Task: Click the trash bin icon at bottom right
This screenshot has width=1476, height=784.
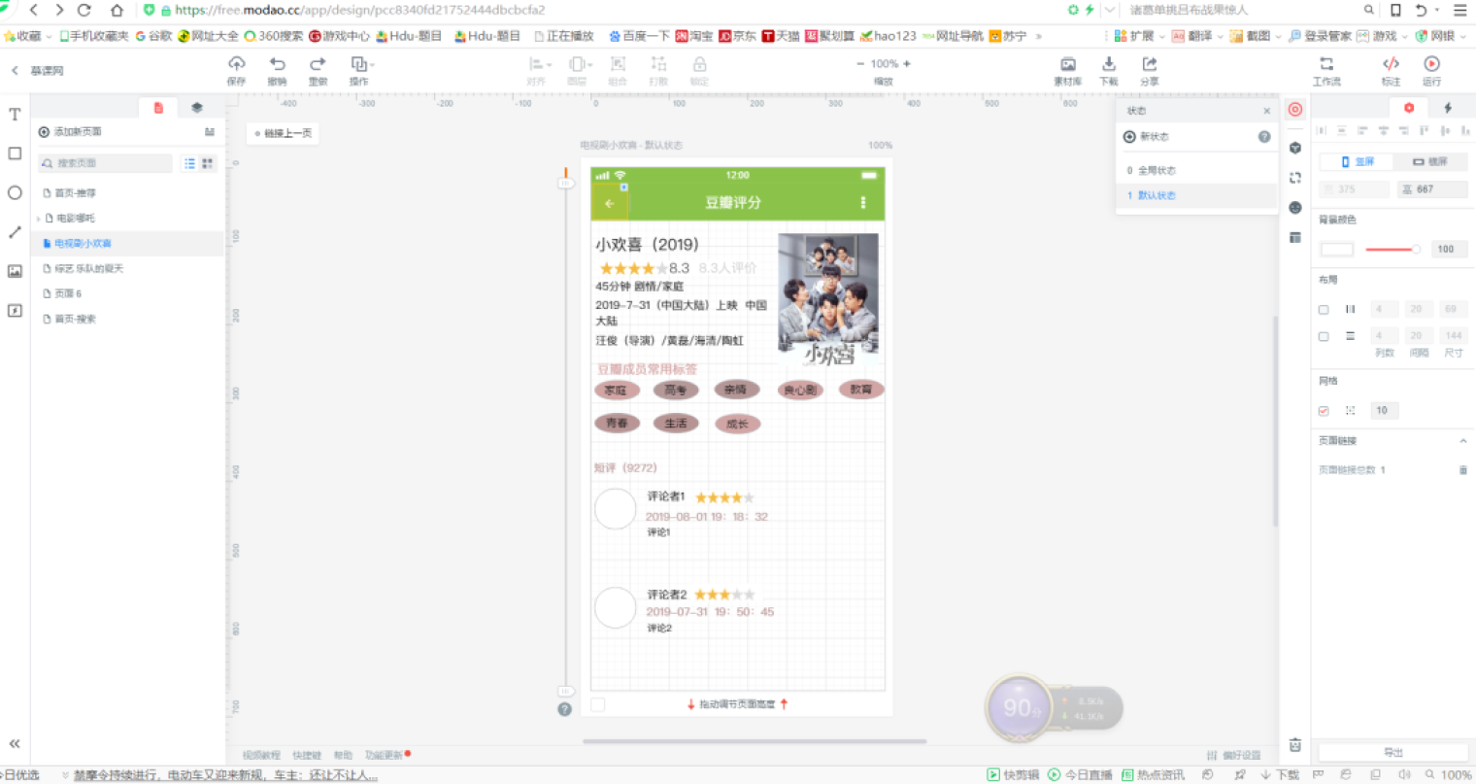Action: [1295, 745]
